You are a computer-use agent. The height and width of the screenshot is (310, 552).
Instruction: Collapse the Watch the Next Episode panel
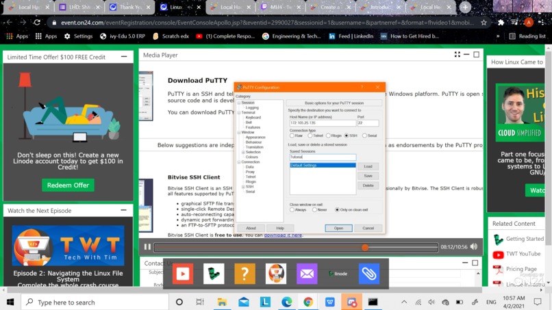click(123, 210)
